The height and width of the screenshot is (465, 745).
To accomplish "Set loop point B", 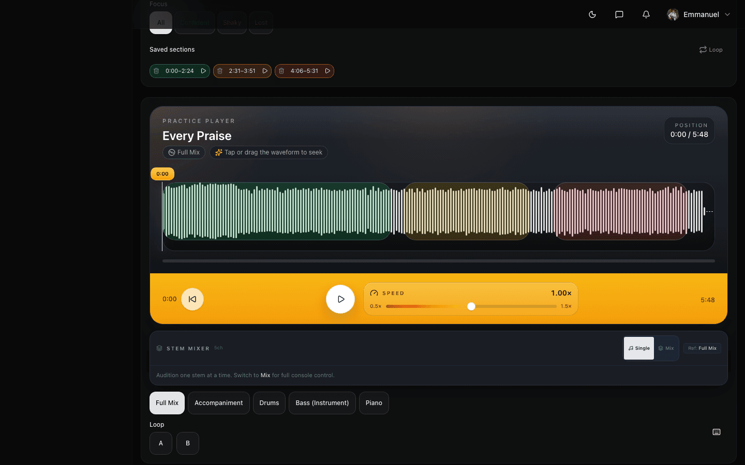I will tap(187, 443).
